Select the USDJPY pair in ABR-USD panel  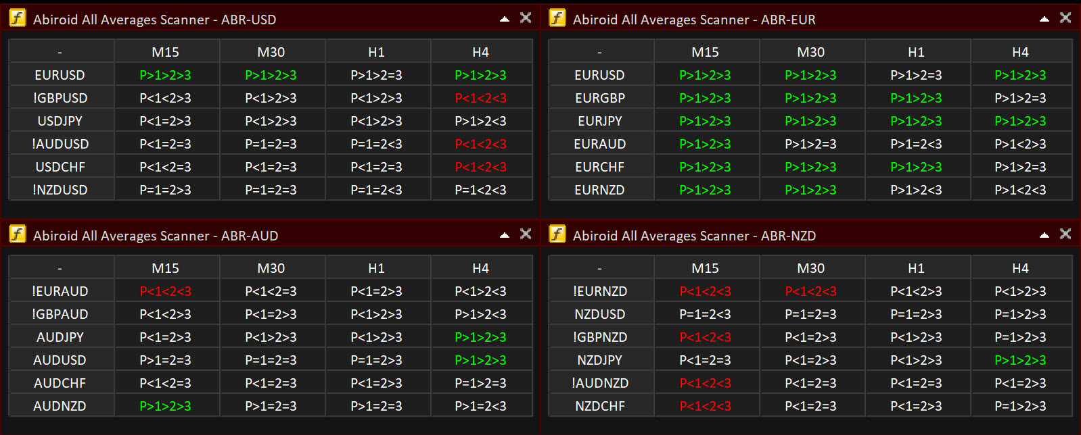[60, 121]
